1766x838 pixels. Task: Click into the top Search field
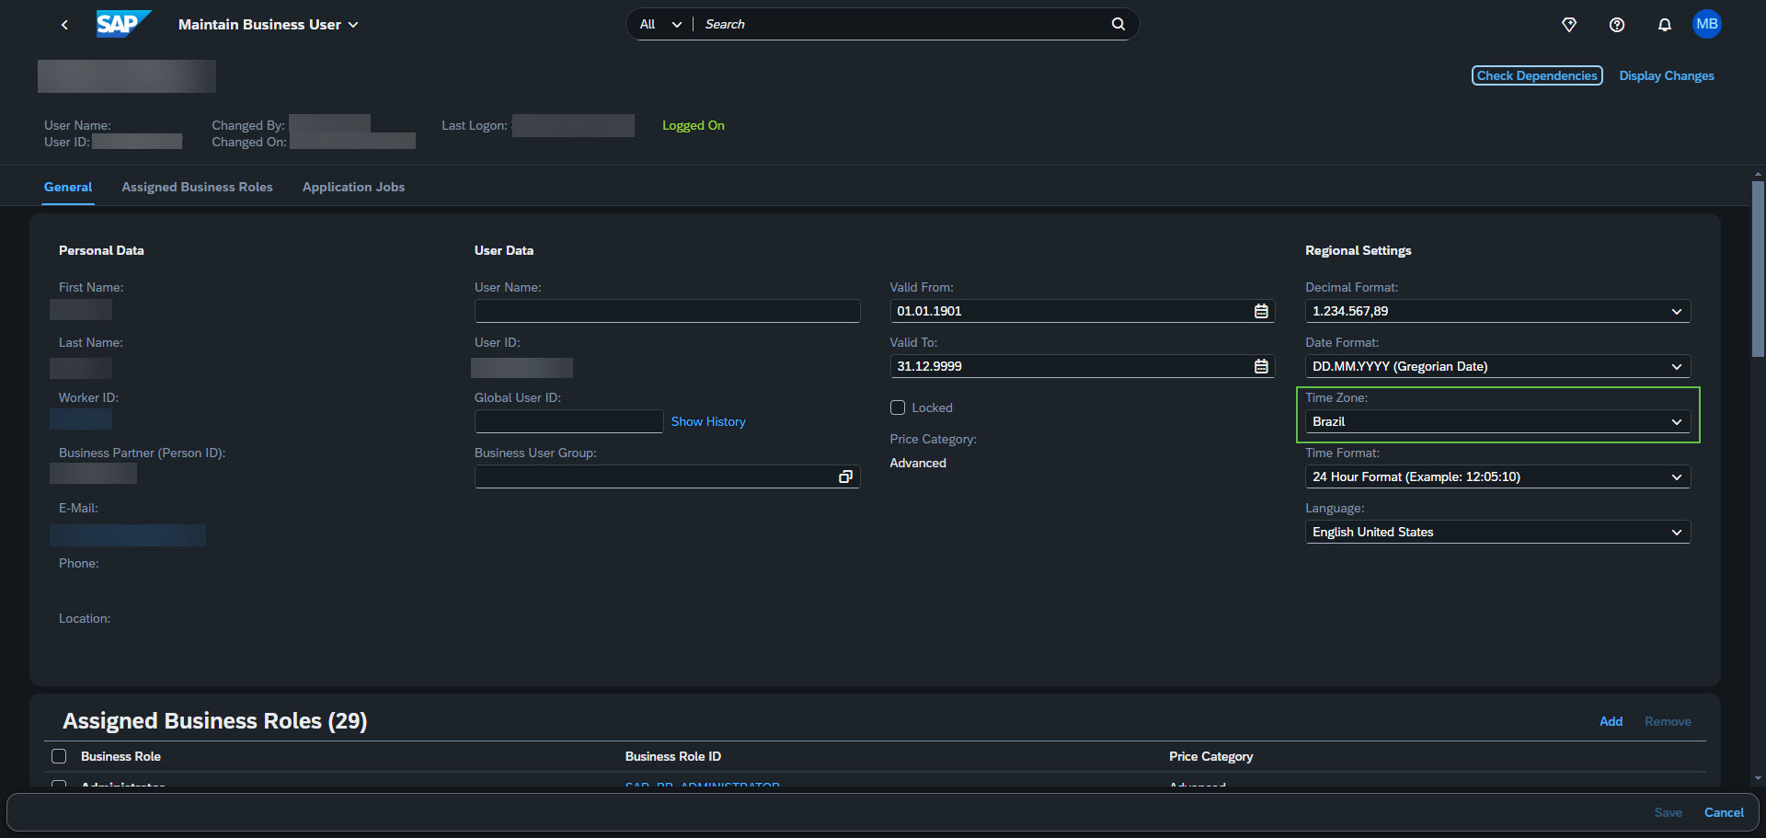(x=901, y=24)
